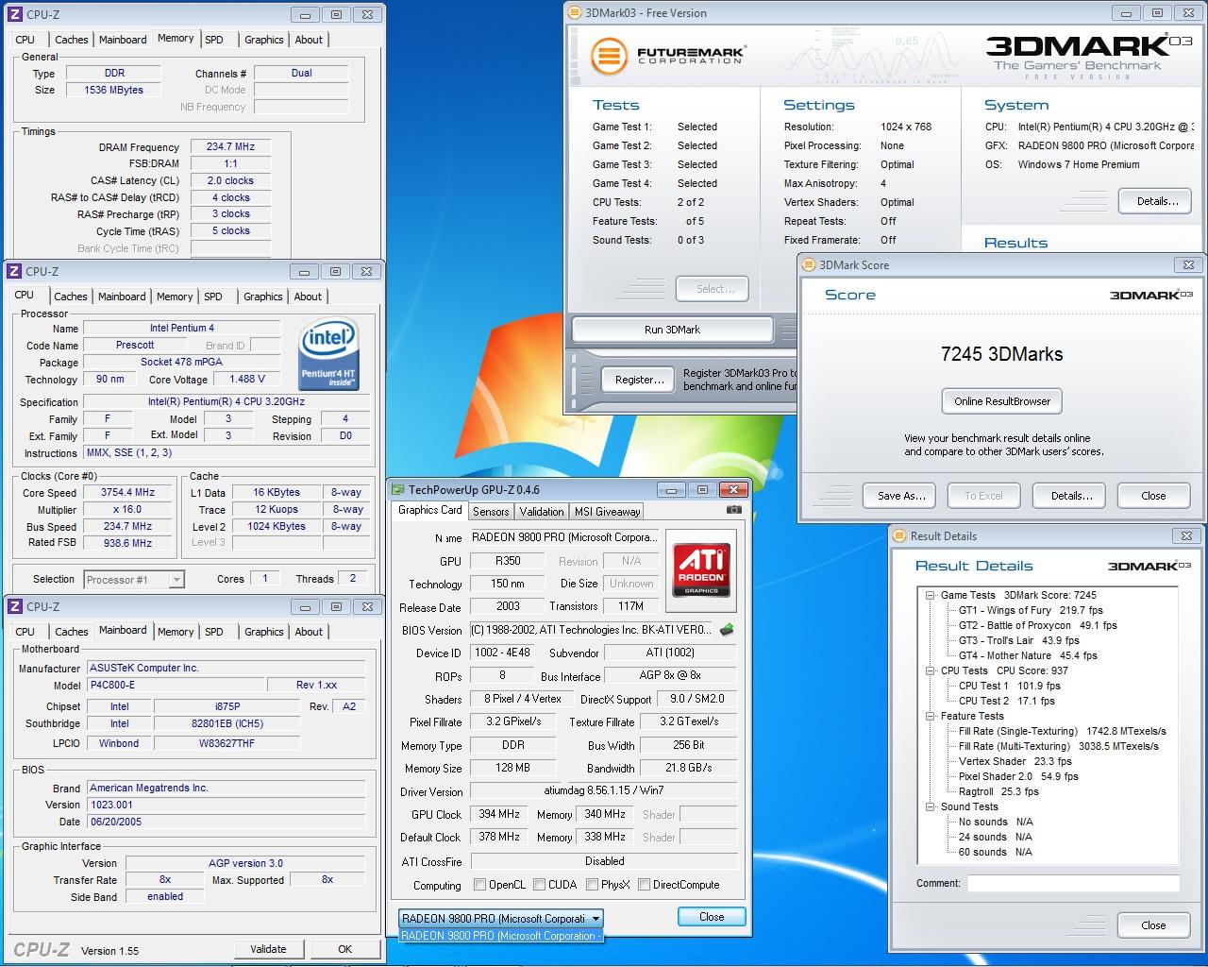Collapse the Game Tests tree node
The width and height of the screenshot is (1208, 967).
[x=930, y=595]
